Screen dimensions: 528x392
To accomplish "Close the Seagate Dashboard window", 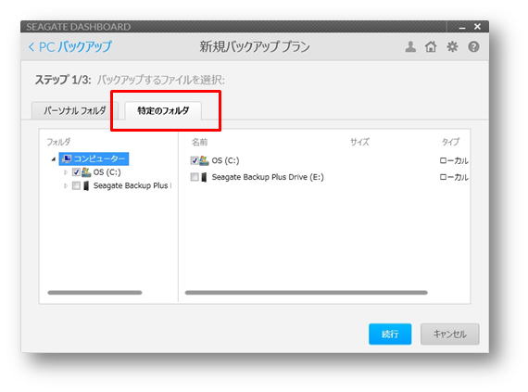I will coord(477,26).
